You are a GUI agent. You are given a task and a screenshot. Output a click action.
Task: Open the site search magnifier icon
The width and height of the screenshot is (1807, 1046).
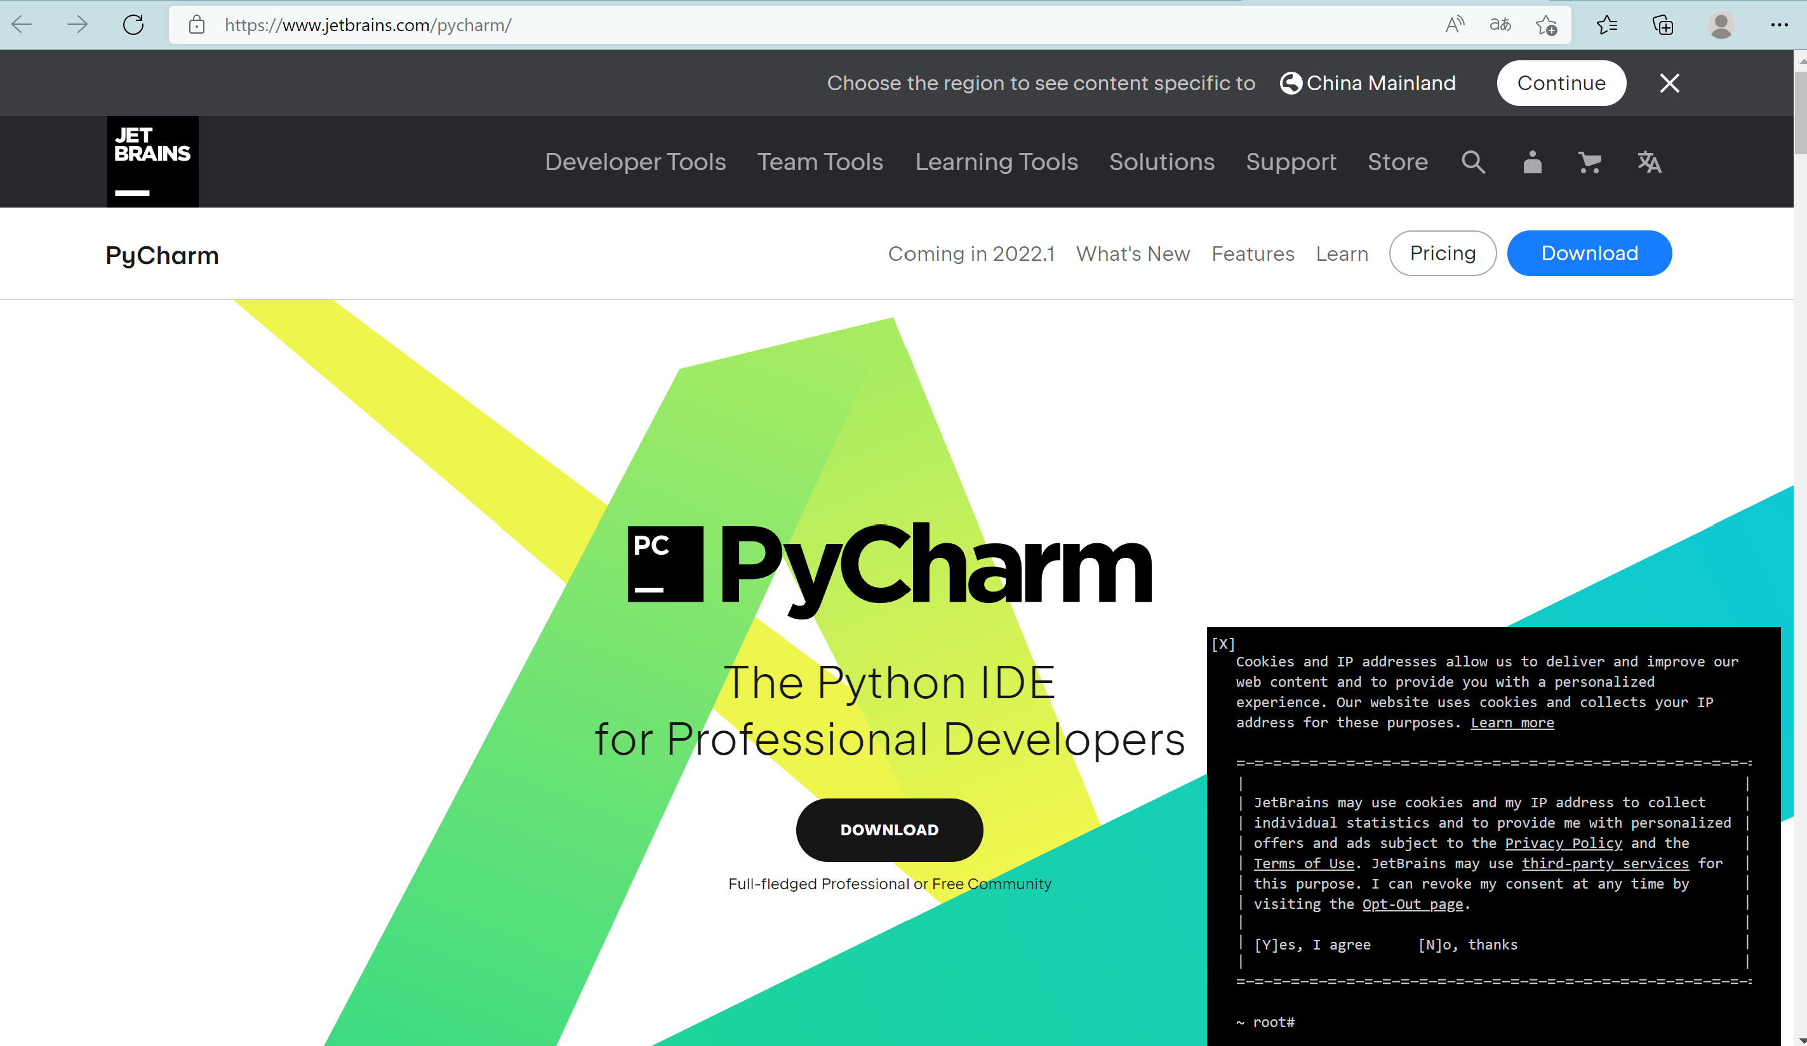click(x=1473, y=162)
